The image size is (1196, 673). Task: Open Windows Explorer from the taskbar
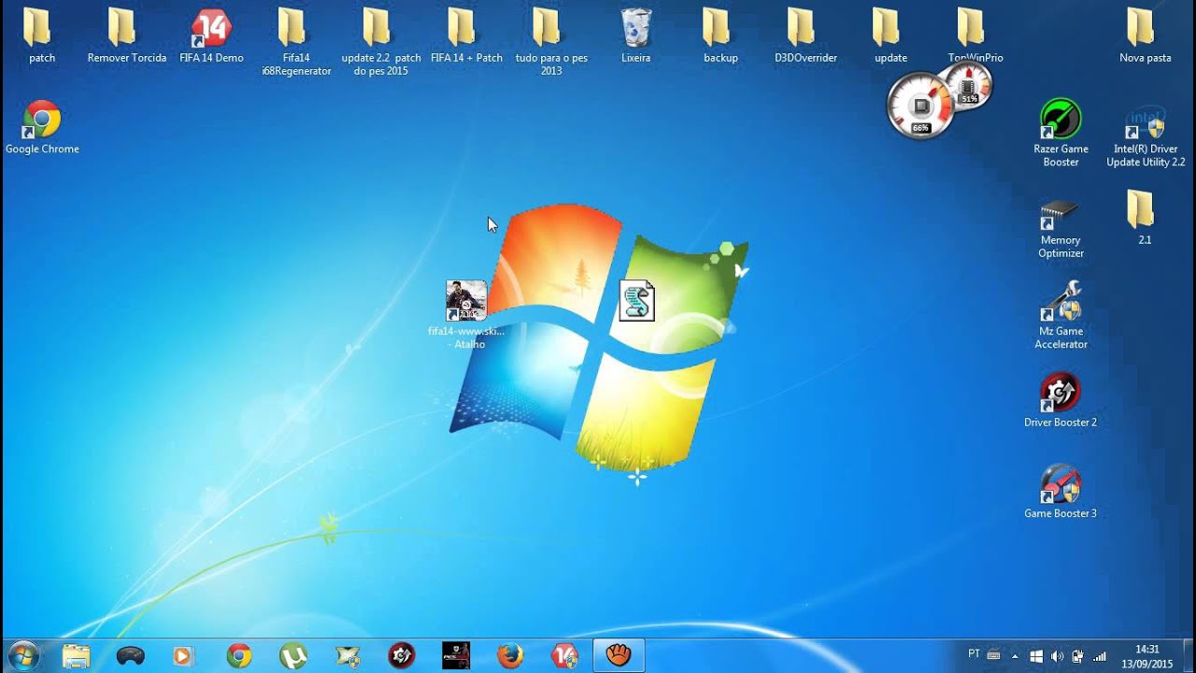pos(76,656)
